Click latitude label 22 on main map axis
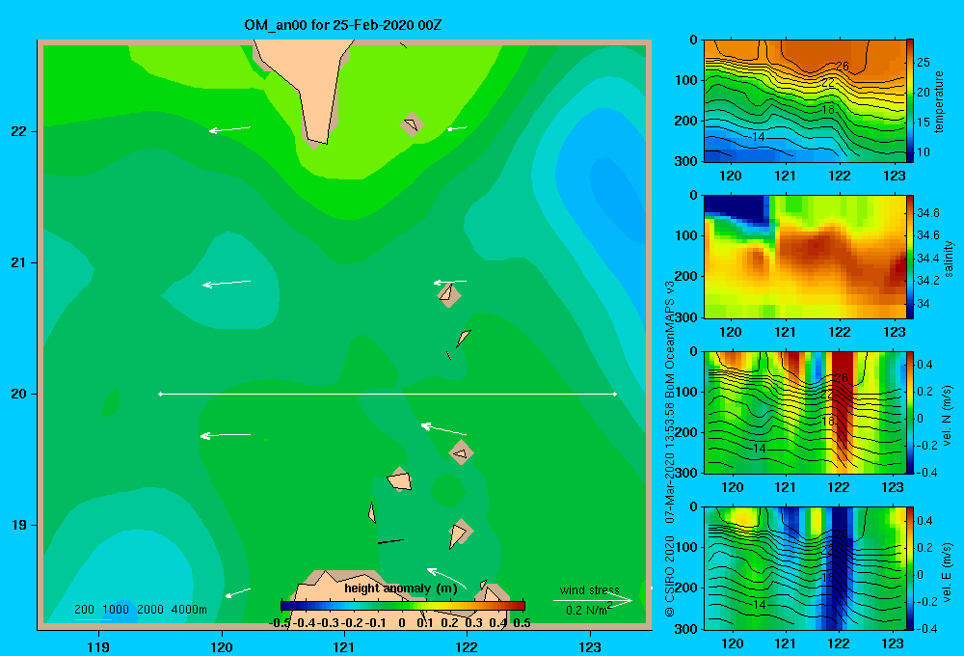Viewport: 964px width, 656px height. pos(19,131)
